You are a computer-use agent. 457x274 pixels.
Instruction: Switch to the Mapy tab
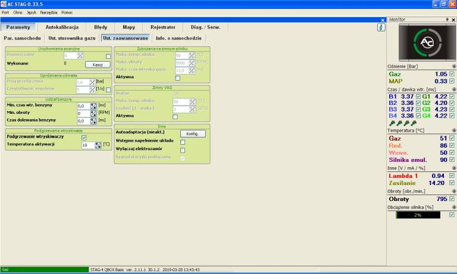pyautogui.click(x=129, y=27)
